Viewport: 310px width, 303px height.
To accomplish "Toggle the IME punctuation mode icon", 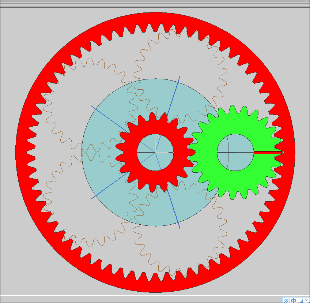I will [x=307, y=300].
